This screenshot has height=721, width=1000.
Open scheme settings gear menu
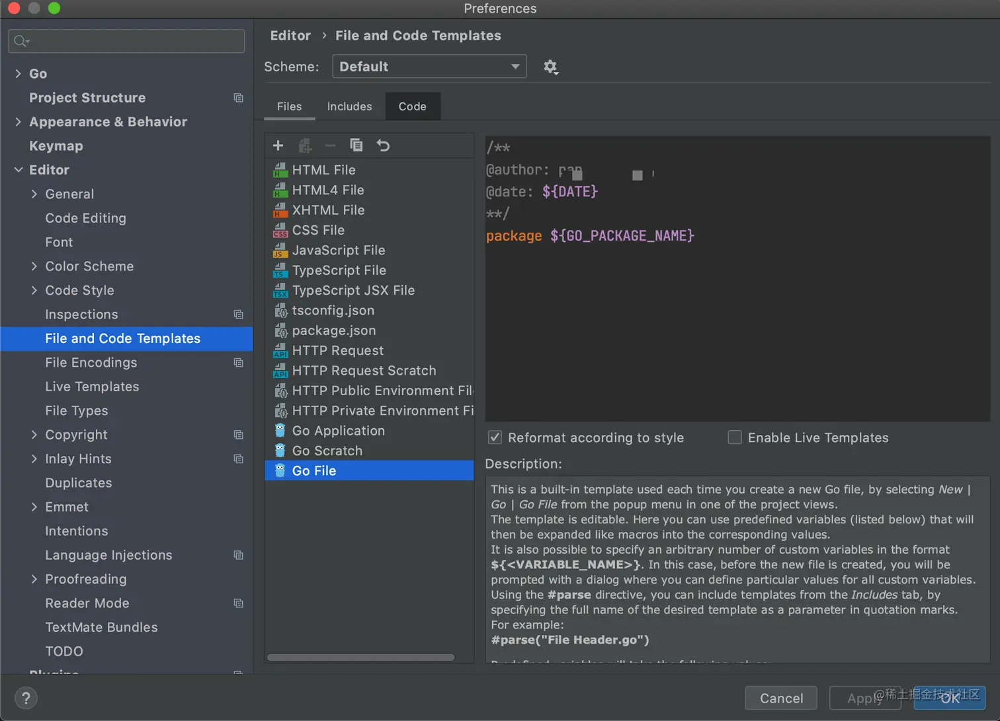550,67
